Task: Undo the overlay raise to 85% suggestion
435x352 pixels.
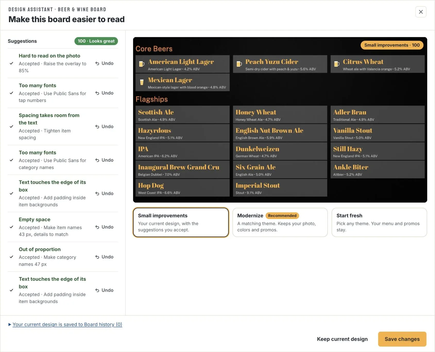Action: coord(104,63)
